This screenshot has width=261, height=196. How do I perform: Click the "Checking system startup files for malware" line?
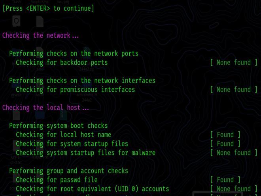pyautogui.click(x=85, y=153)
